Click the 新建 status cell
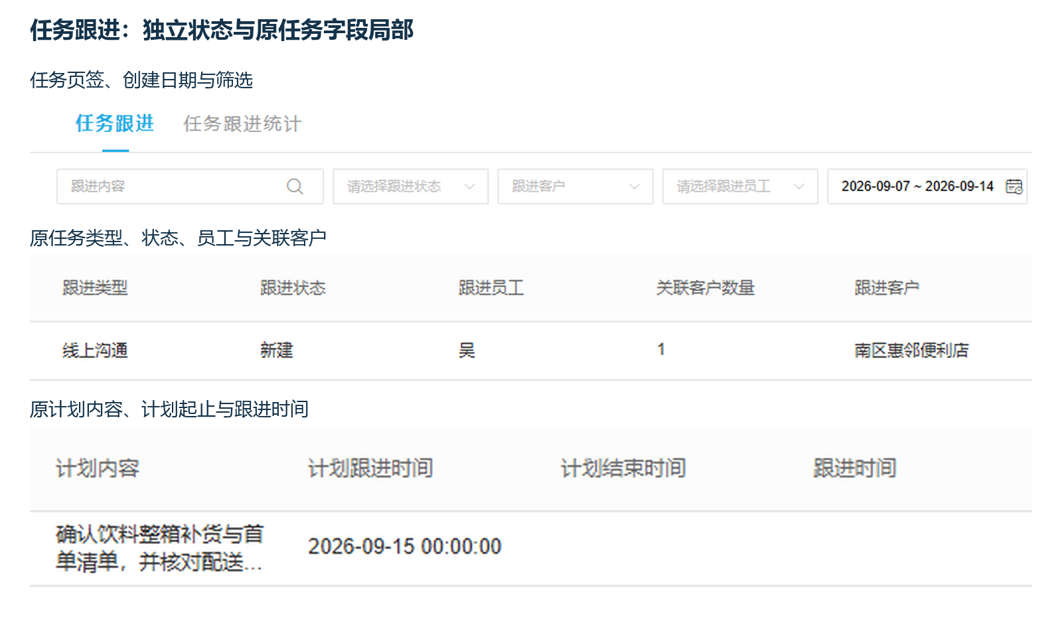The height and width of the screenshot is (625, 1062). (277, 350)
